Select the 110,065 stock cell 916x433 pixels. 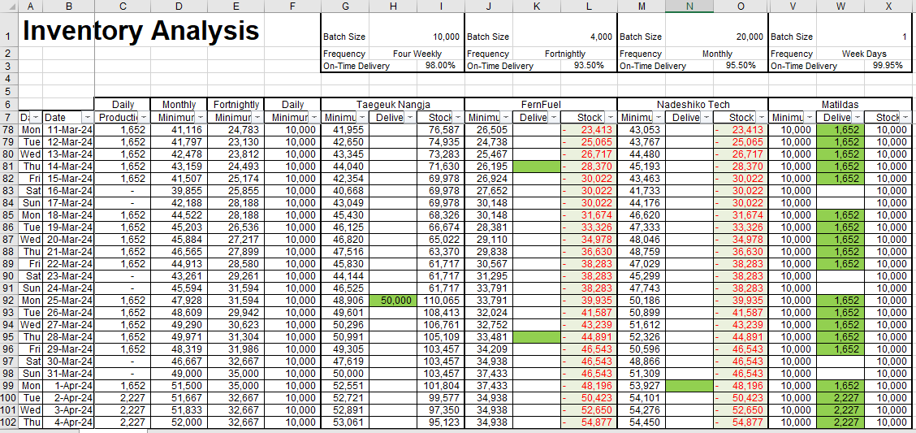(440, 301)
